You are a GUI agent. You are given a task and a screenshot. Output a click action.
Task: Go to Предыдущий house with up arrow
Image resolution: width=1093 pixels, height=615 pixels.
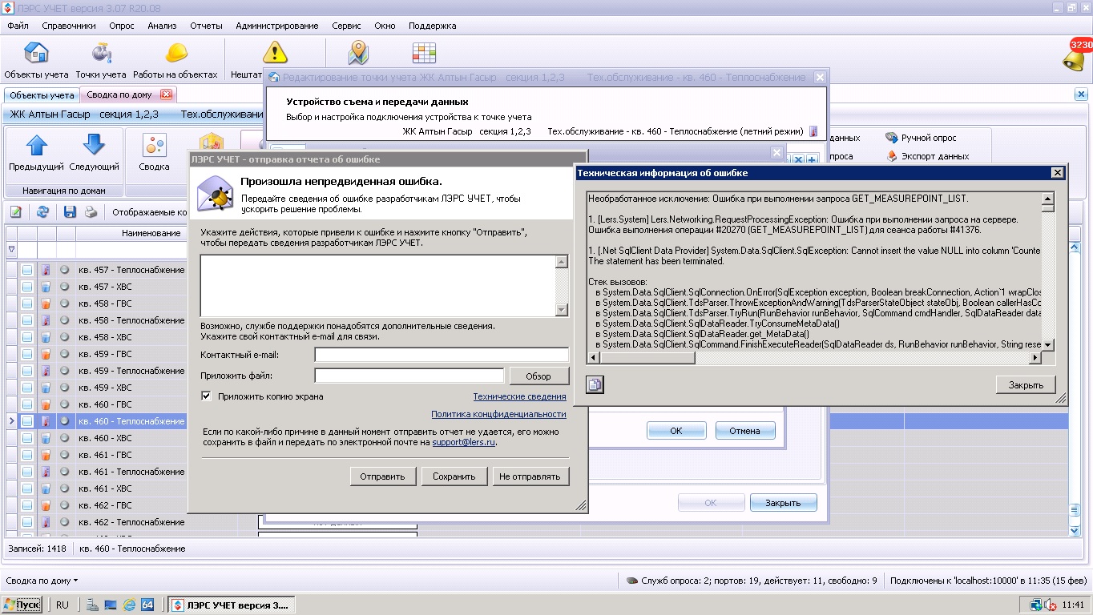click(37, 153)
